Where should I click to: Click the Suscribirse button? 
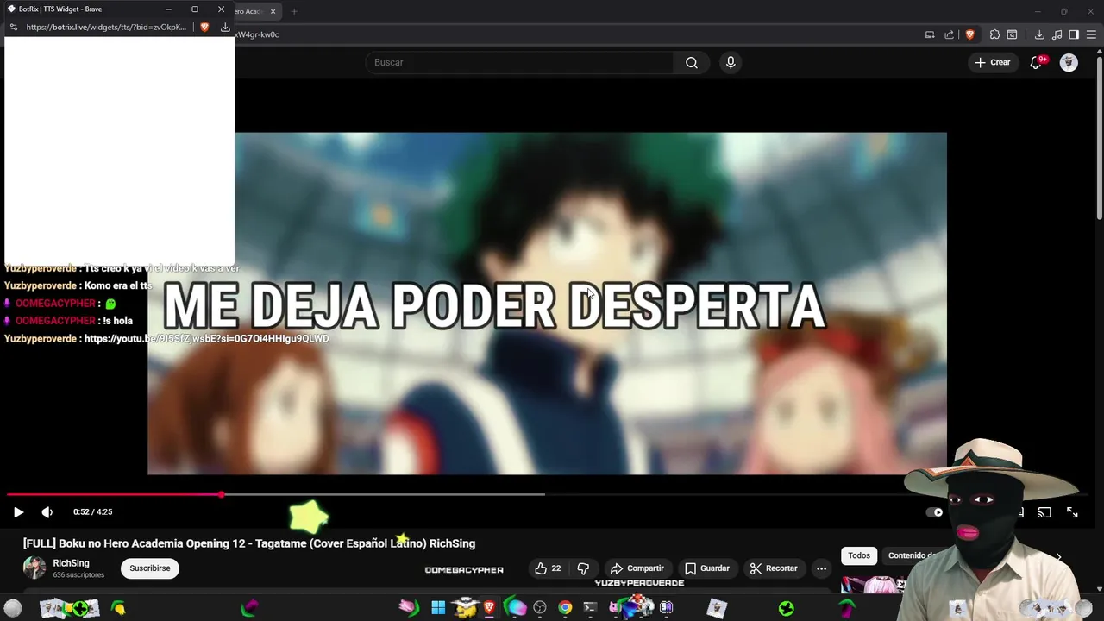tap(150, 568)
